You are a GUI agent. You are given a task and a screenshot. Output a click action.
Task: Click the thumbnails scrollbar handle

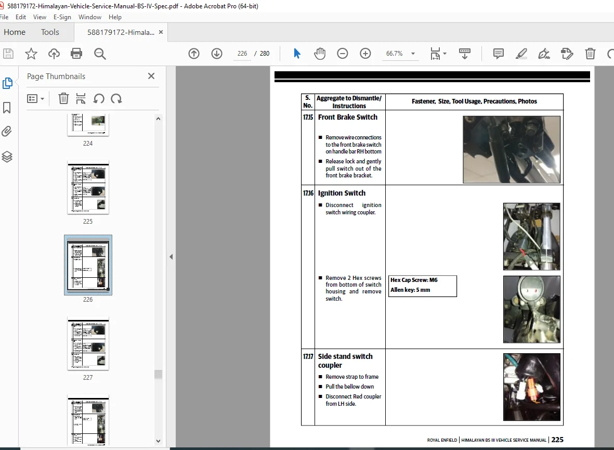pos(158,374)
